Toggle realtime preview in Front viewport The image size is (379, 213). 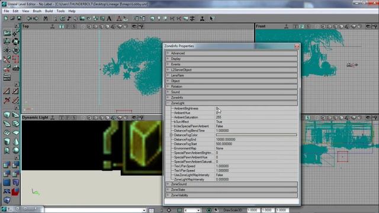286,26
